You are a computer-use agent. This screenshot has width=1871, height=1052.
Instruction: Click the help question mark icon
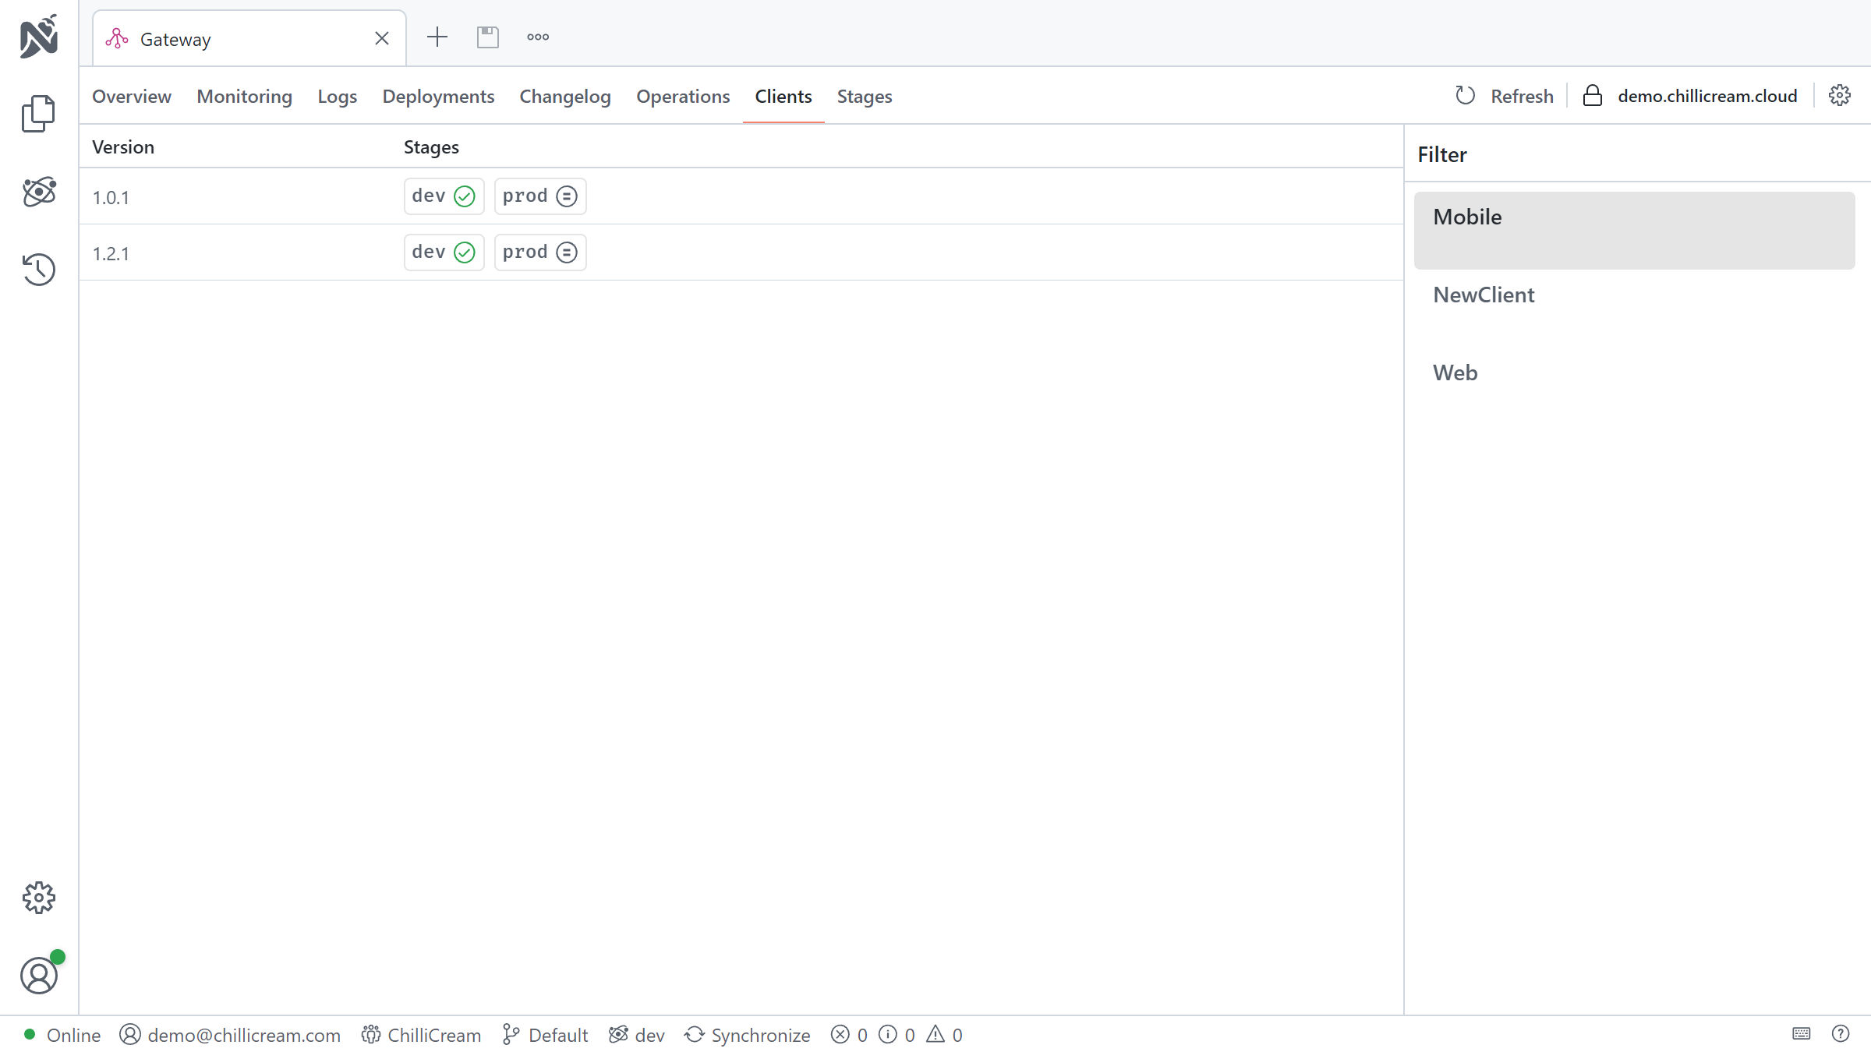(1841, 1034)
